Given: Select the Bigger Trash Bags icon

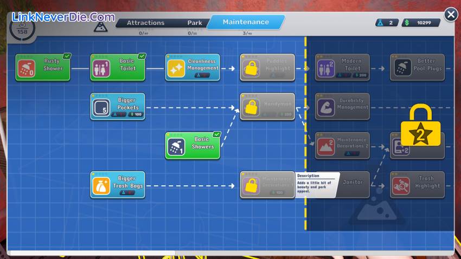Looking at the screenshot, I should coord(101,185).
